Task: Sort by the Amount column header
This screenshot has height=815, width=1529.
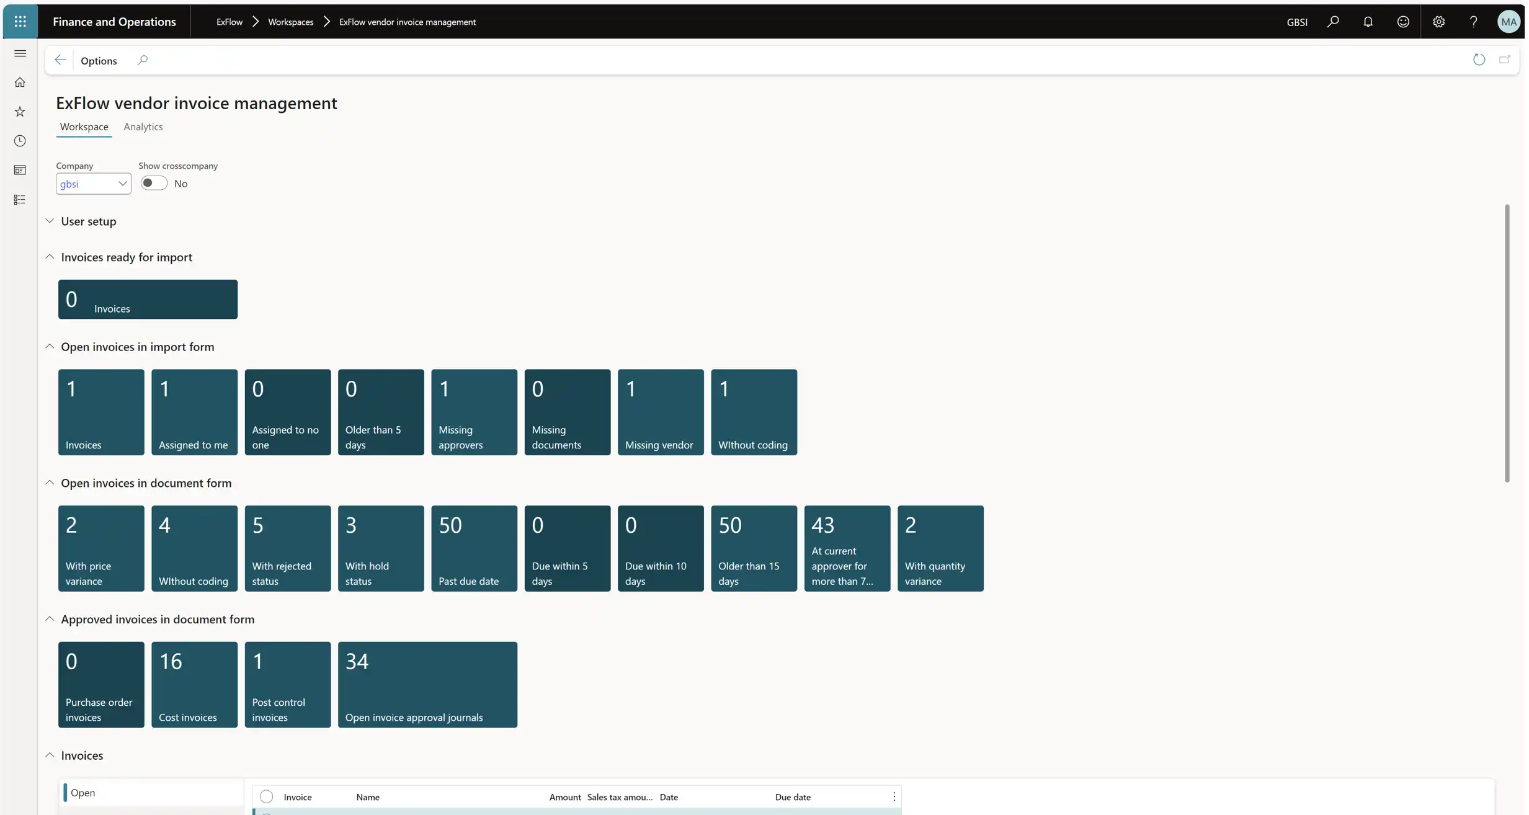Action: click(x=564, y=797)
